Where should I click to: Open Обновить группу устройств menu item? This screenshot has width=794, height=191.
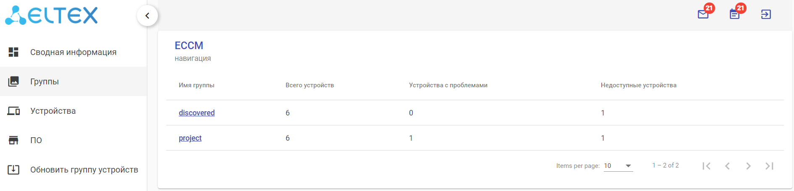coord(84,170)
